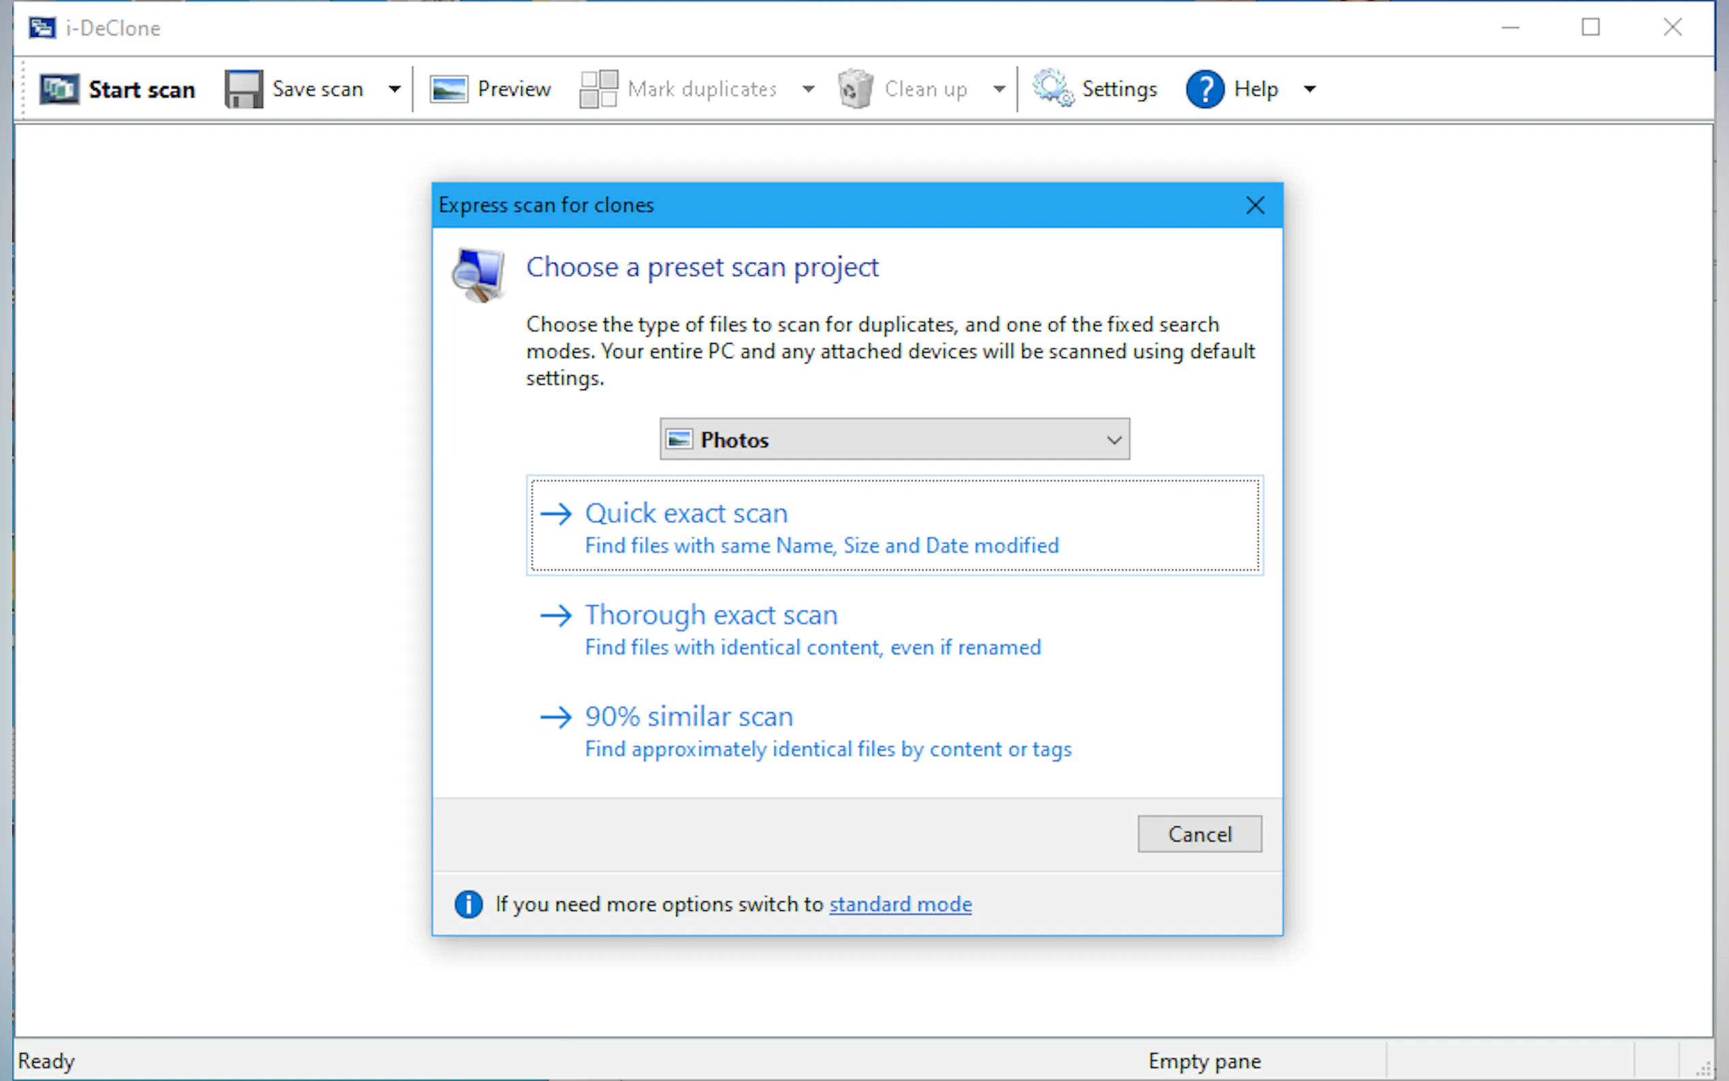
Task: Expand the Mark duplicates dropdown arrow
Action: [x=808, y=89]
